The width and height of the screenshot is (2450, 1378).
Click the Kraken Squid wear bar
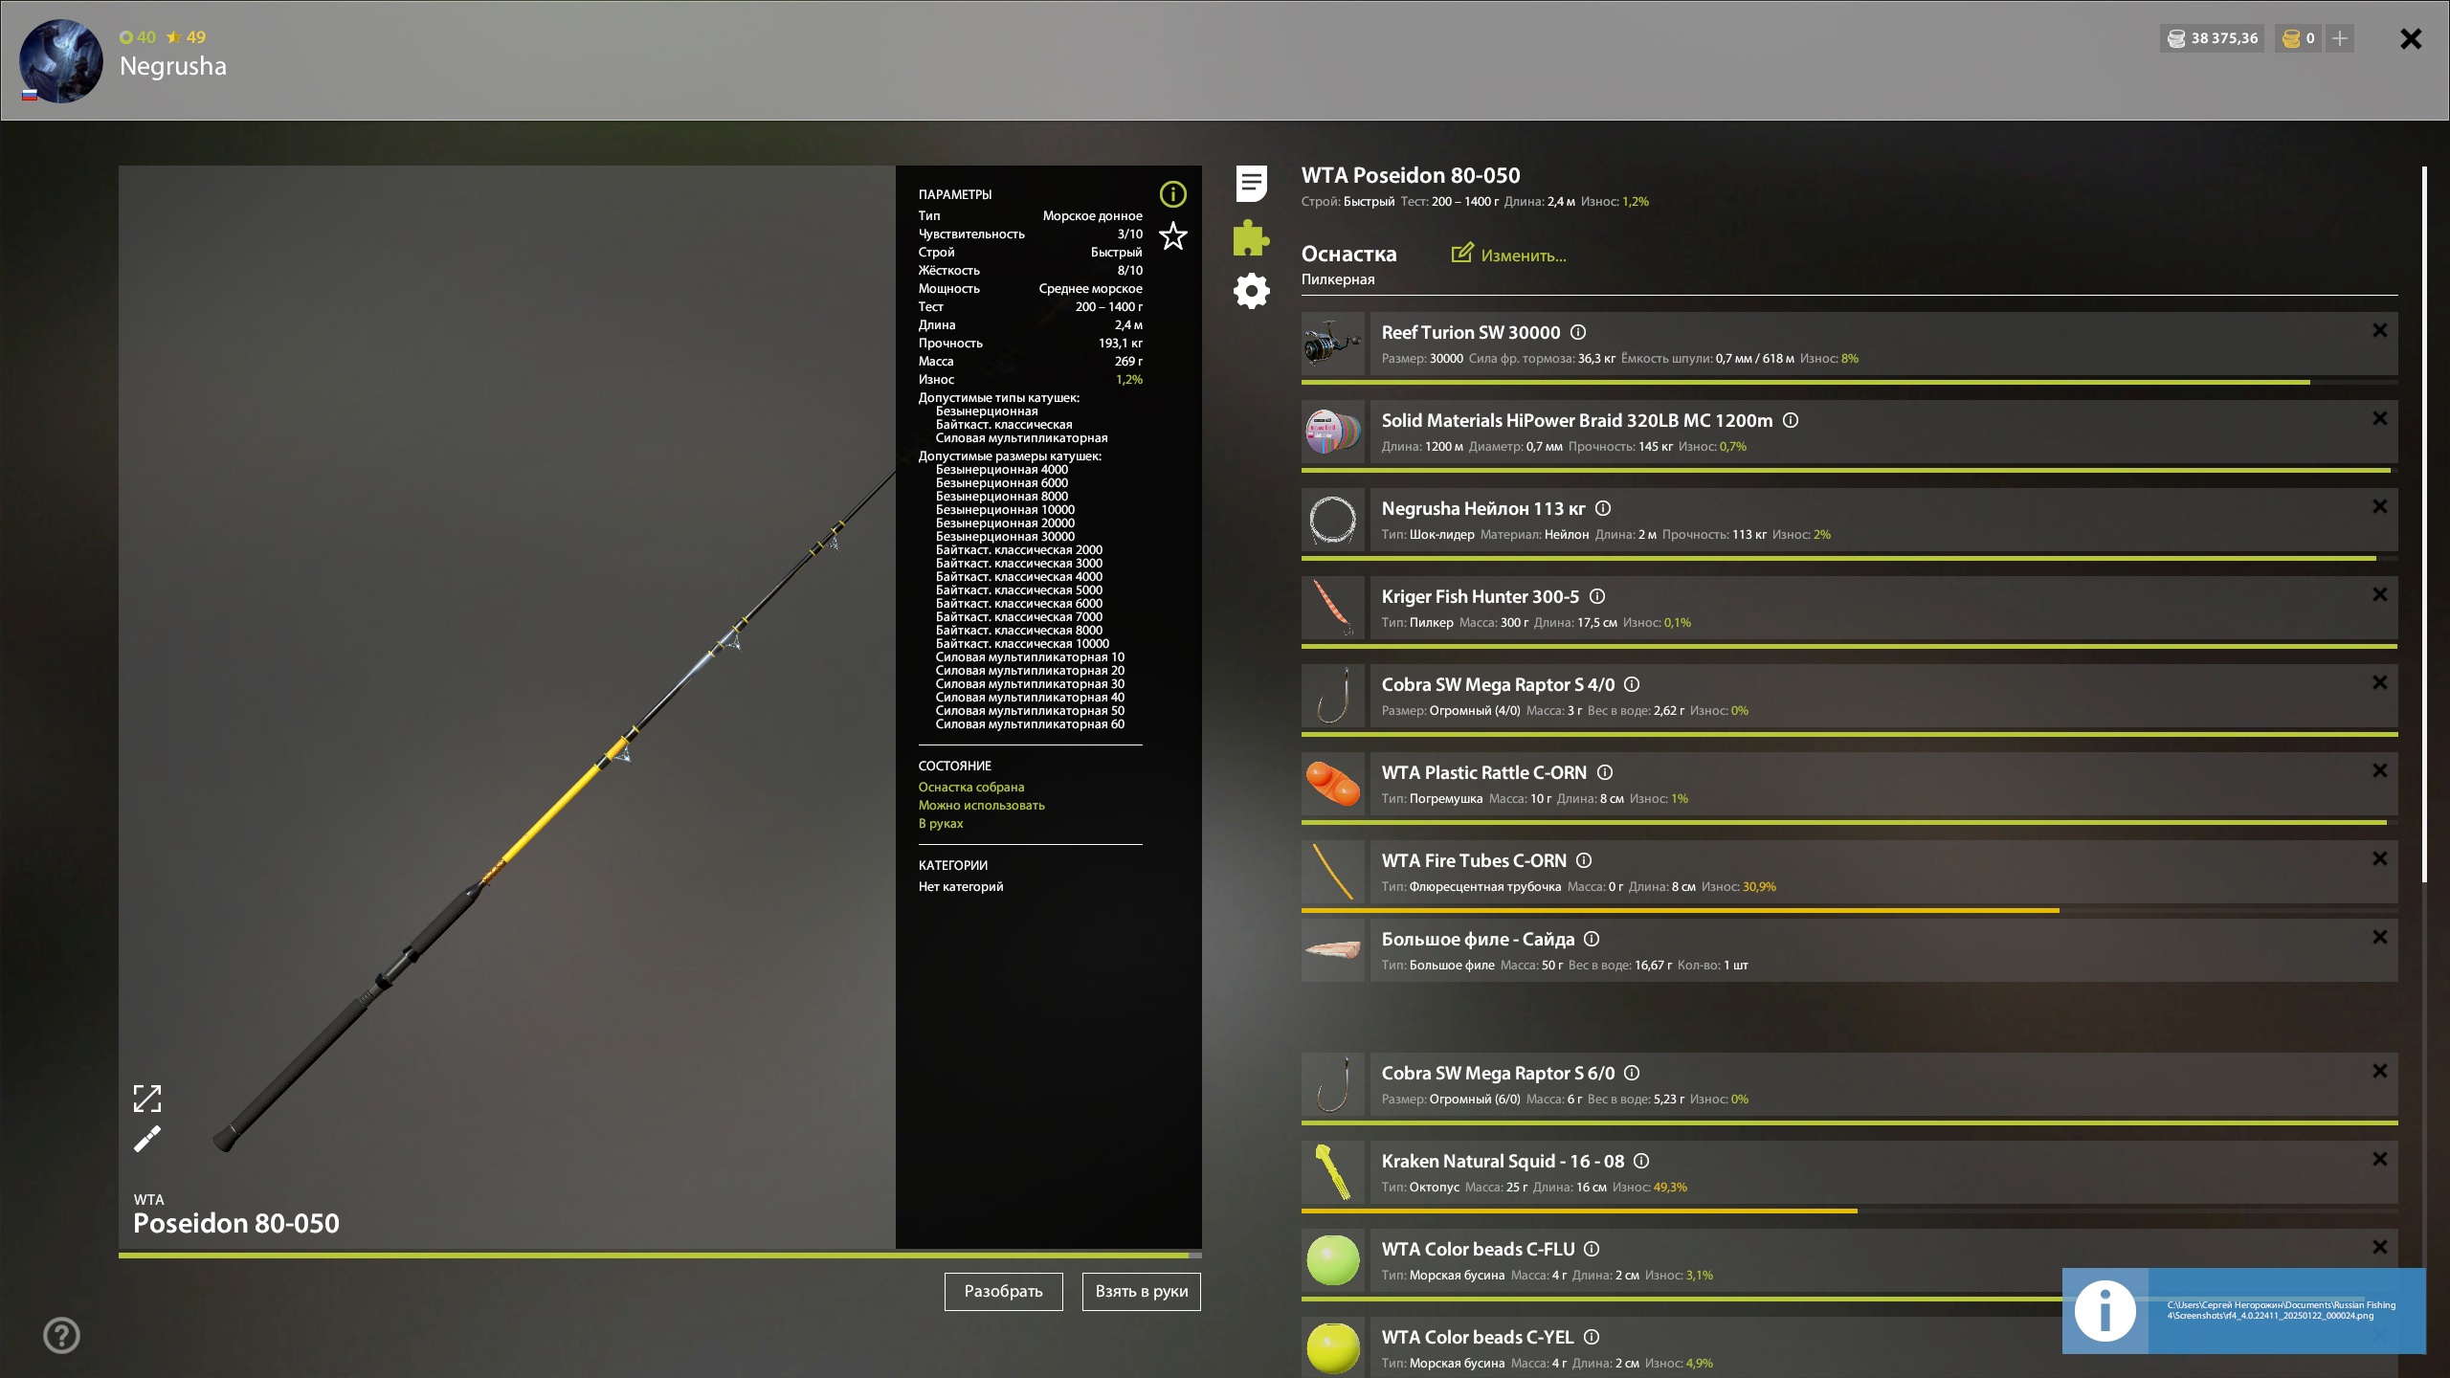point(1849,1211)
